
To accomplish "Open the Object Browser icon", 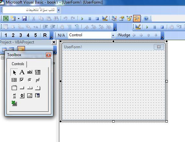I will coord(129,18).
